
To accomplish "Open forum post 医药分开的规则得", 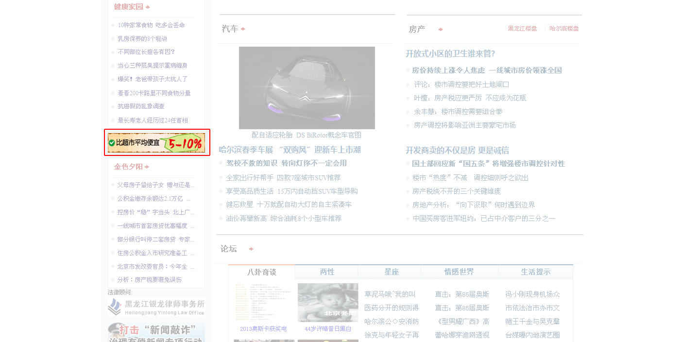I will coord(392,308).
